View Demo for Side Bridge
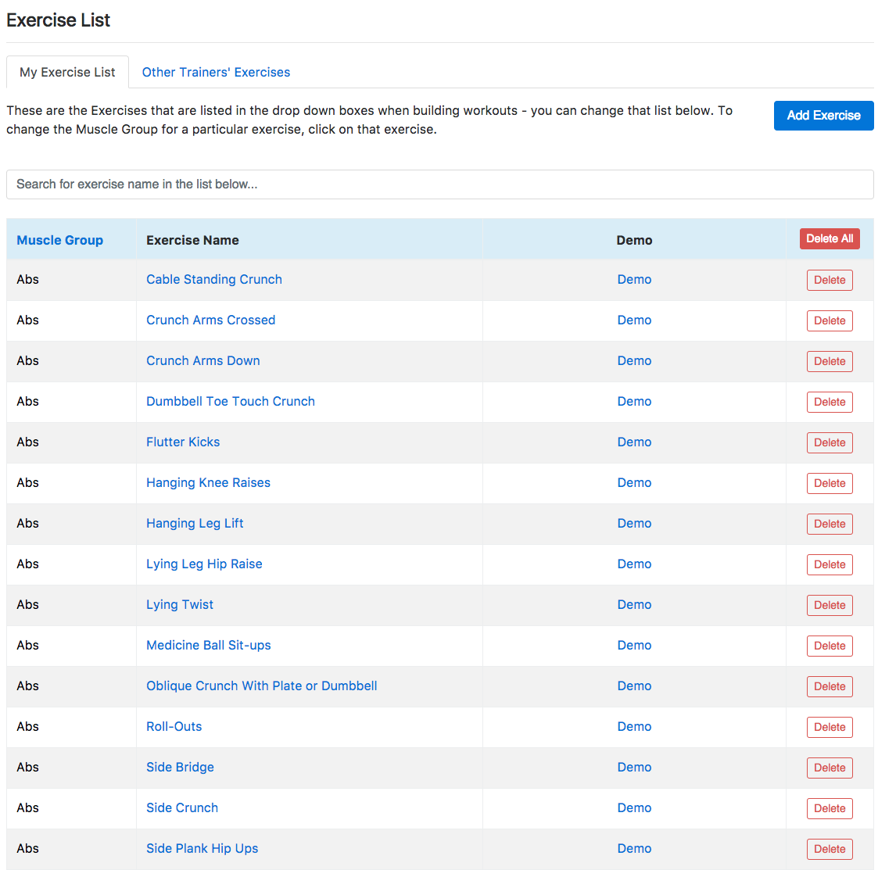Screen dimensions: 896x870 [634, 767]
